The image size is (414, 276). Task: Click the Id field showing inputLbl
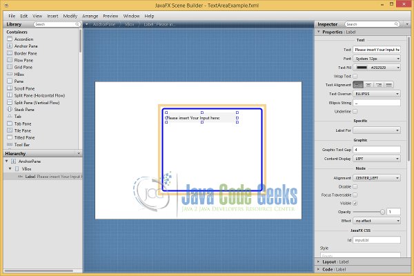pos(377,240)
